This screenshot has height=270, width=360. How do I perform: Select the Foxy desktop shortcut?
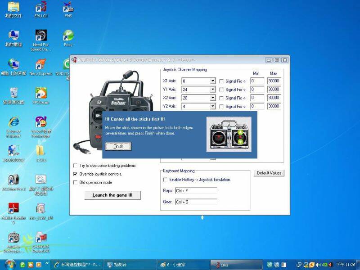pyautogui.click(x=68, y=38)
